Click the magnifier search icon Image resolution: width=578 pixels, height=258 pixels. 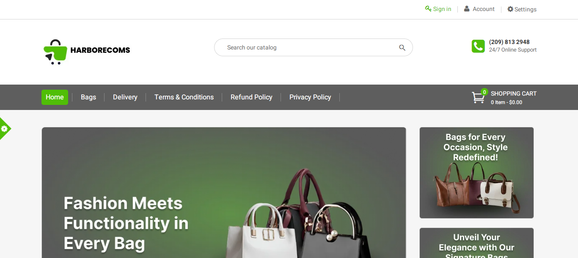(x=402, y=48)
